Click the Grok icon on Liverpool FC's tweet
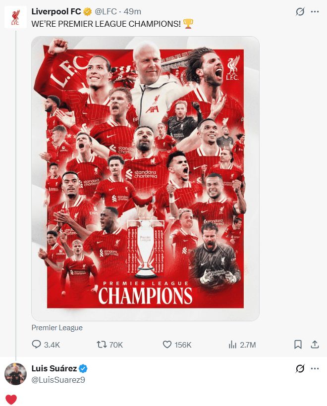 pos(300,12)
